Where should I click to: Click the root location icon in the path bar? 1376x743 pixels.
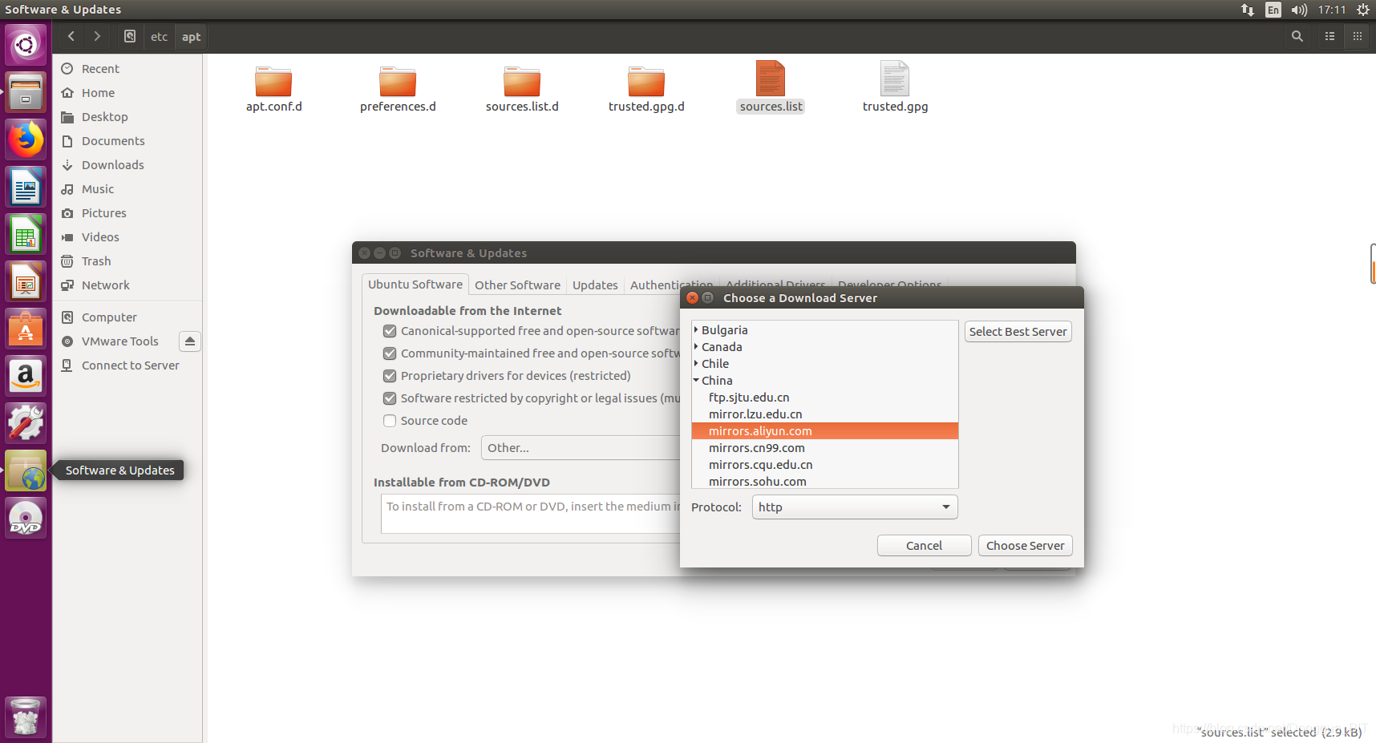[x=130, y=36]
